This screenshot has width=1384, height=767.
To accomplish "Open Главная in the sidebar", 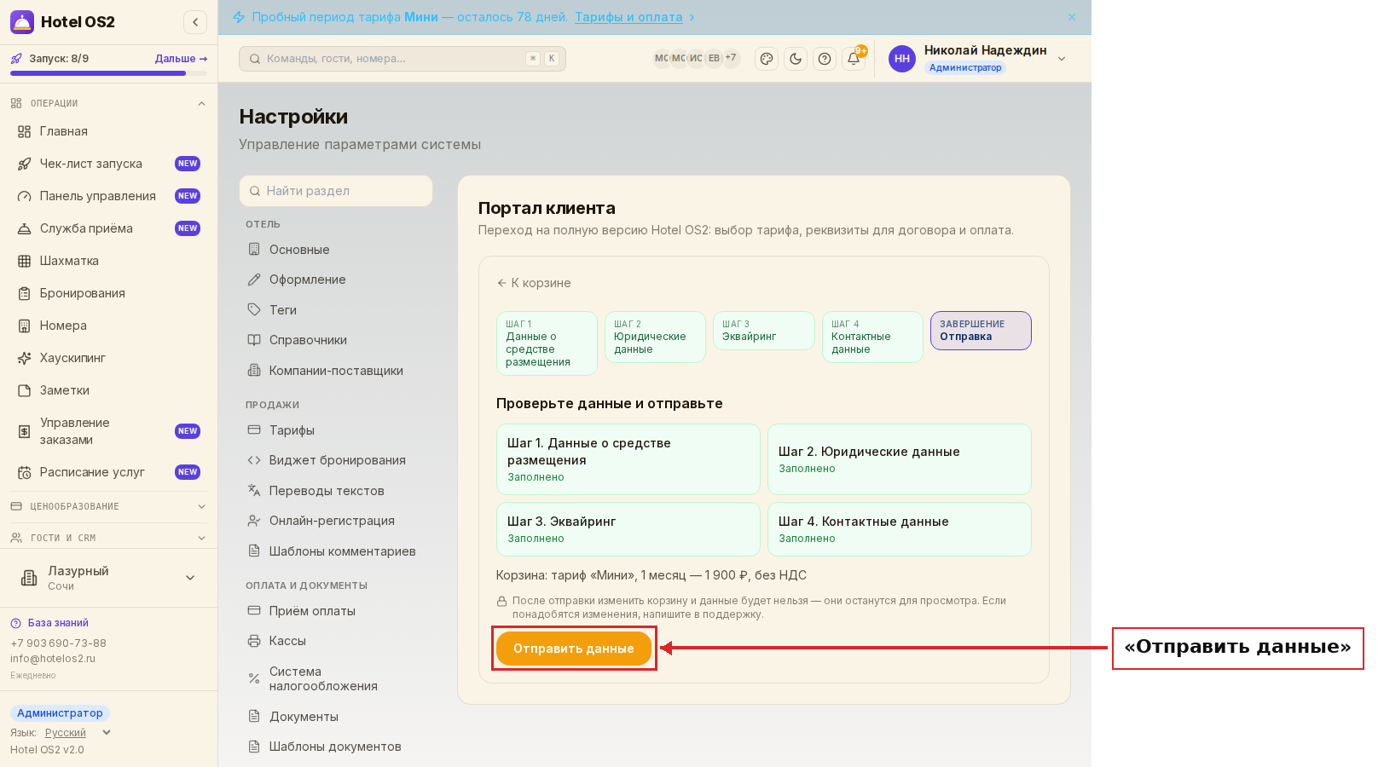I will (x=109, y=131).
